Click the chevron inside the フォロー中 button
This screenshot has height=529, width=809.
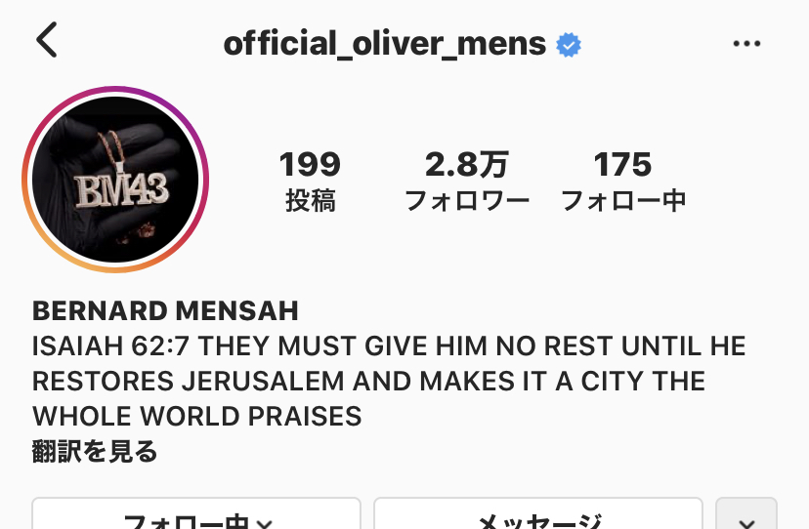click(265, 524)
